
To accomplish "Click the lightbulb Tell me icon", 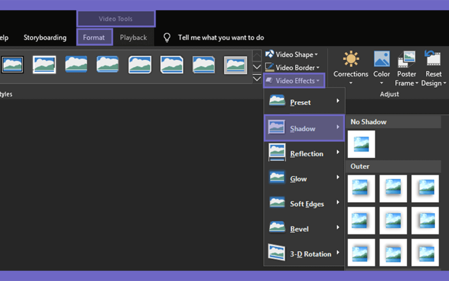I will tap(167, 38).
